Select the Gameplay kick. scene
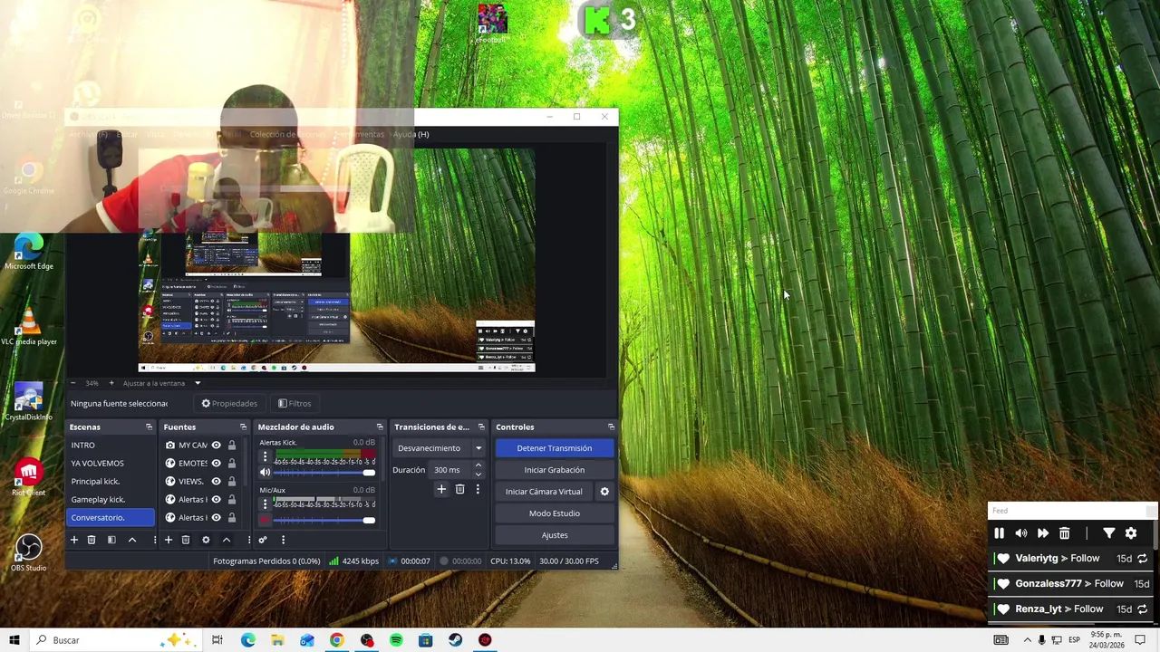This screenshot has height=652, width=1160. (111, 500)
